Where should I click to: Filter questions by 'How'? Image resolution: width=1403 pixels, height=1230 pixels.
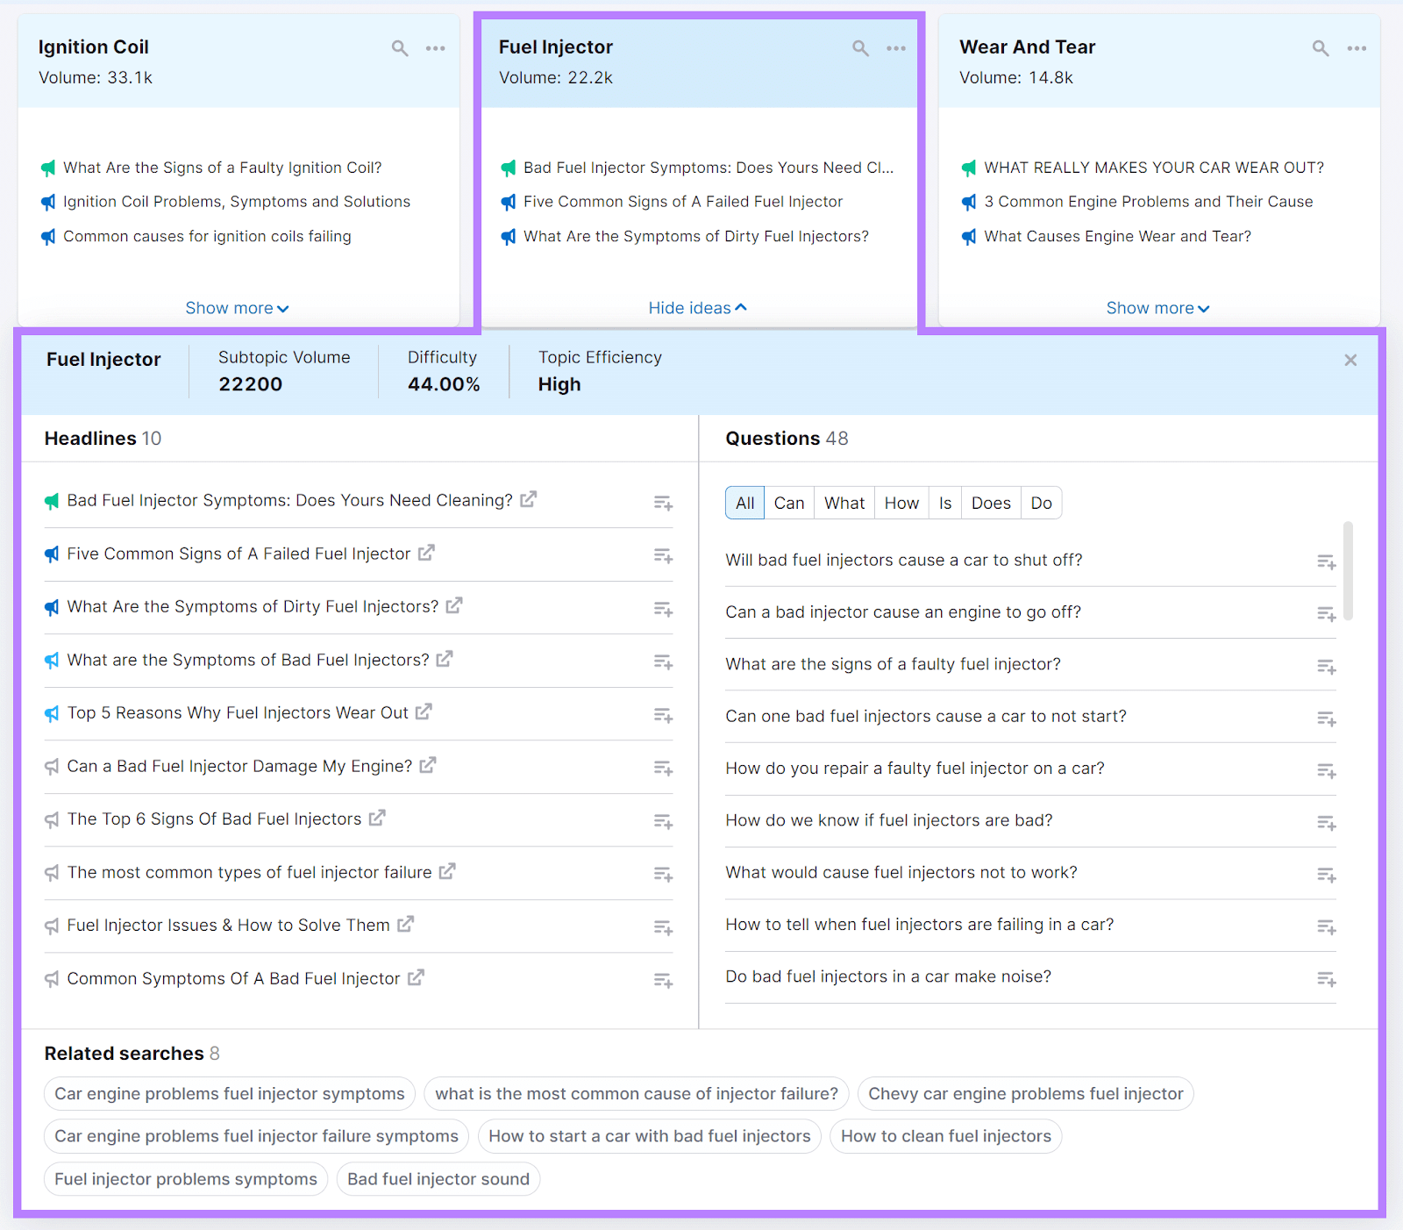click(901, 504)
